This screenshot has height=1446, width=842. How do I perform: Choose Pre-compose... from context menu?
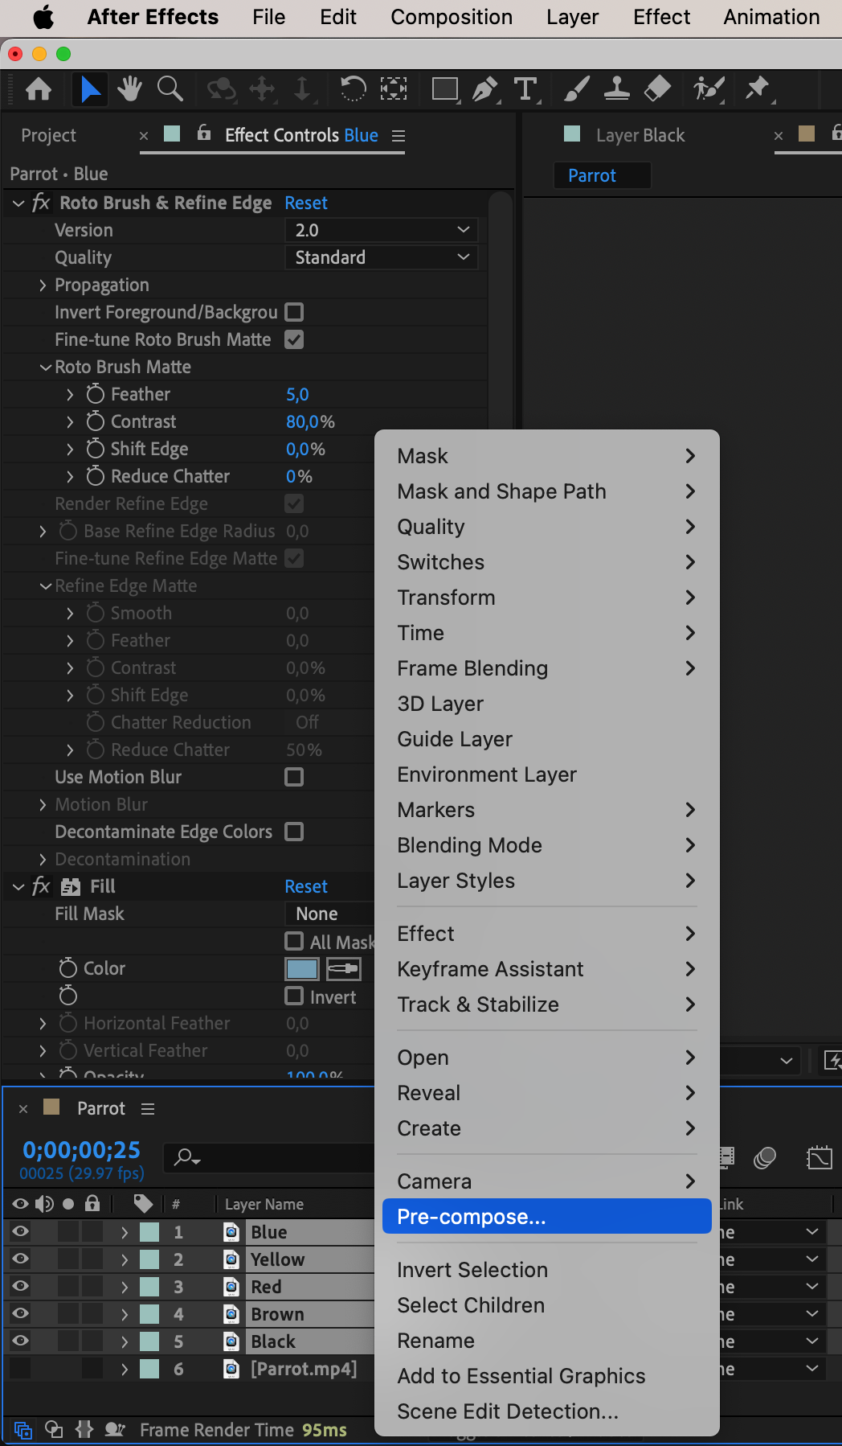pos(547,1216)
